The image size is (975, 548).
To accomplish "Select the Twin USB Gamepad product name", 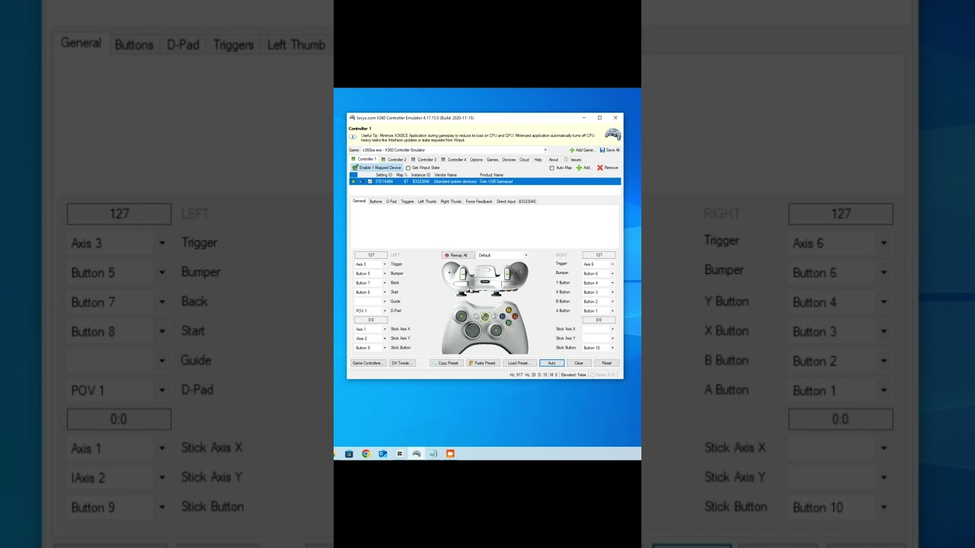I will (x=496, y=182).
